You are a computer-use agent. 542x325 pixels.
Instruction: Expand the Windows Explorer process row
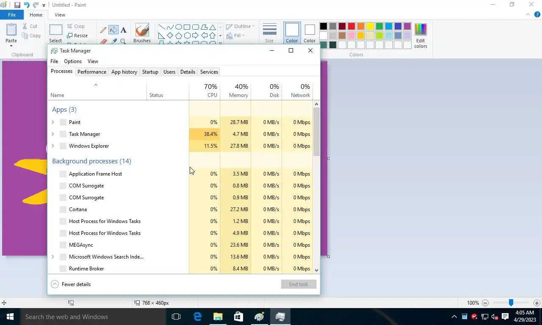point(53,146)
